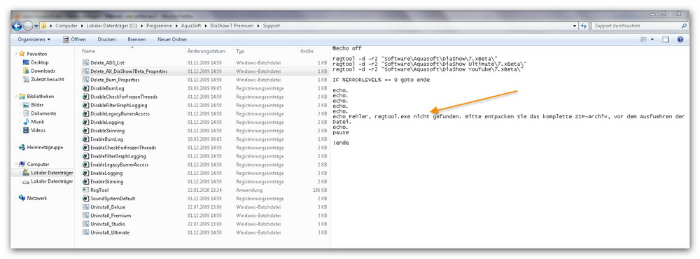Viewport: 700px width, 259px height.
Task: Click the Lokaler Datenträger (C:) breadcrumb
Action: [x=112, y=26]
